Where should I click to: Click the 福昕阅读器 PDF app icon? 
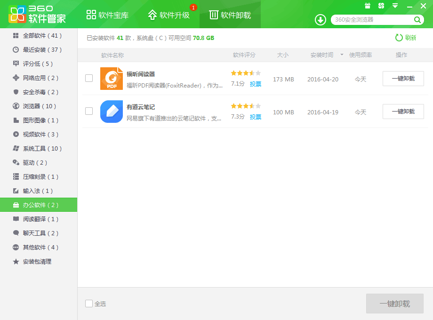(x=112, y=79)
